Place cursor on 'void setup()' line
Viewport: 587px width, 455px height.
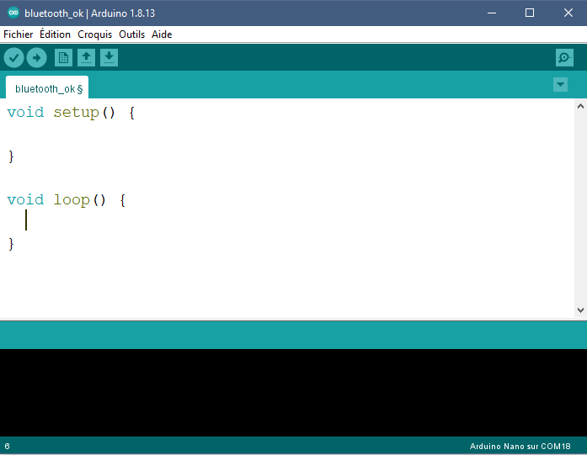click(x=71, y=113)
